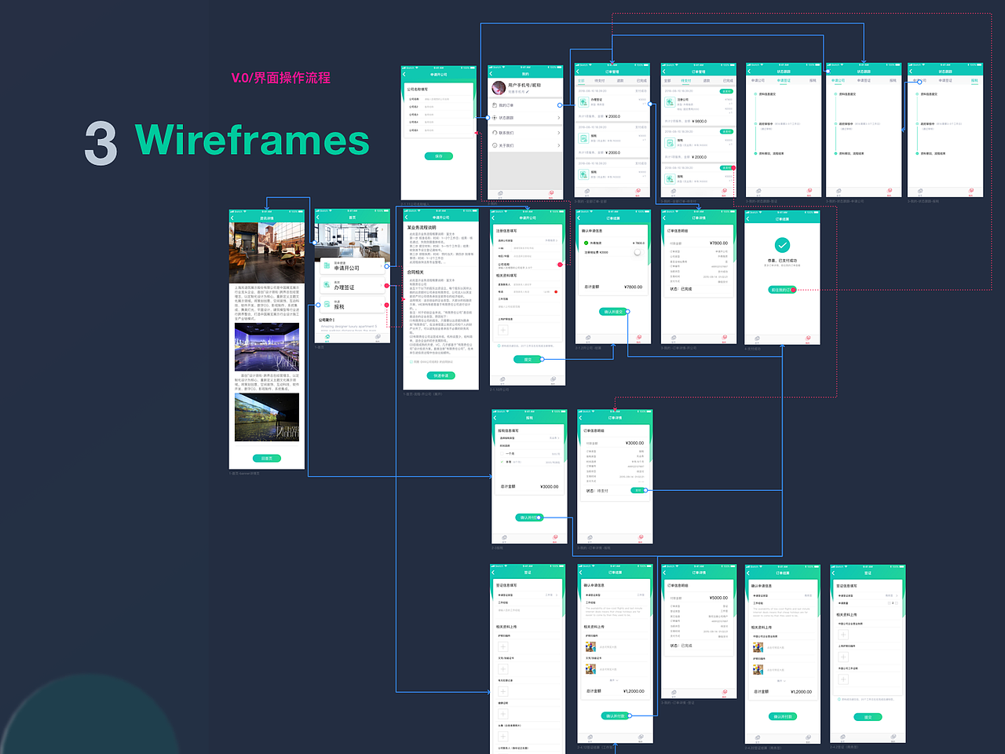
Task: Check 半年 option on 报税 screen
Action: [x=502, y=462]
